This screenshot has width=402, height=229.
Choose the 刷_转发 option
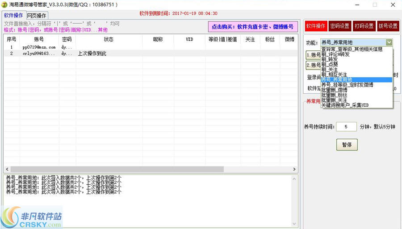point(356,59)
